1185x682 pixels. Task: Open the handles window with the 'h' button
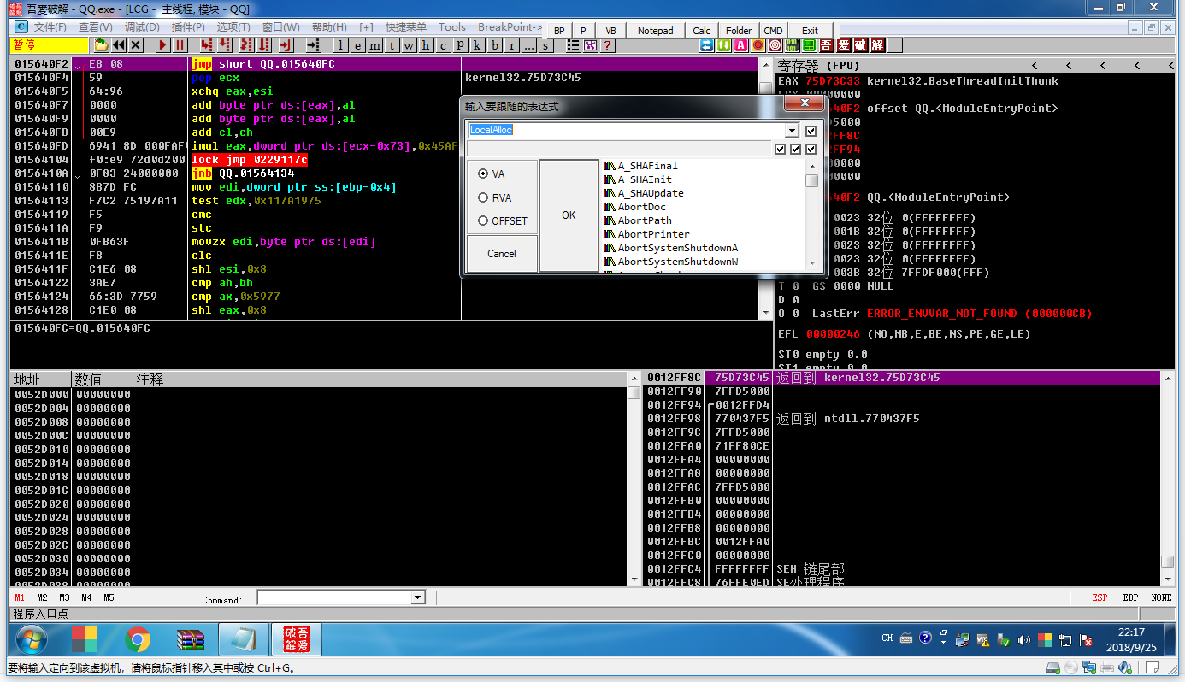(x=425, y=45)
